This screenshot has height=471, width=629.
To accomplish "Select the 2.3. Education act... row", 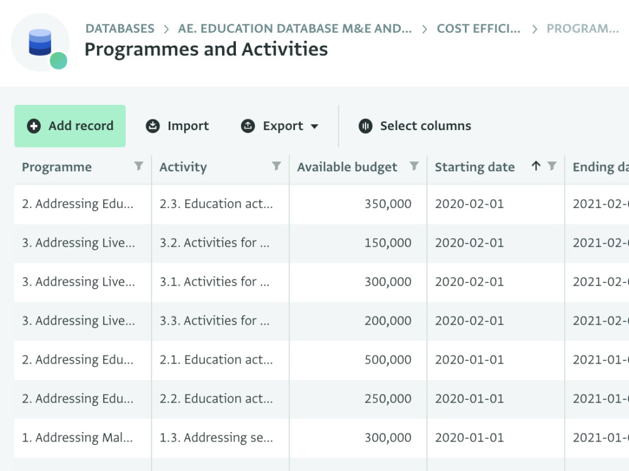I will click(321, 204).
